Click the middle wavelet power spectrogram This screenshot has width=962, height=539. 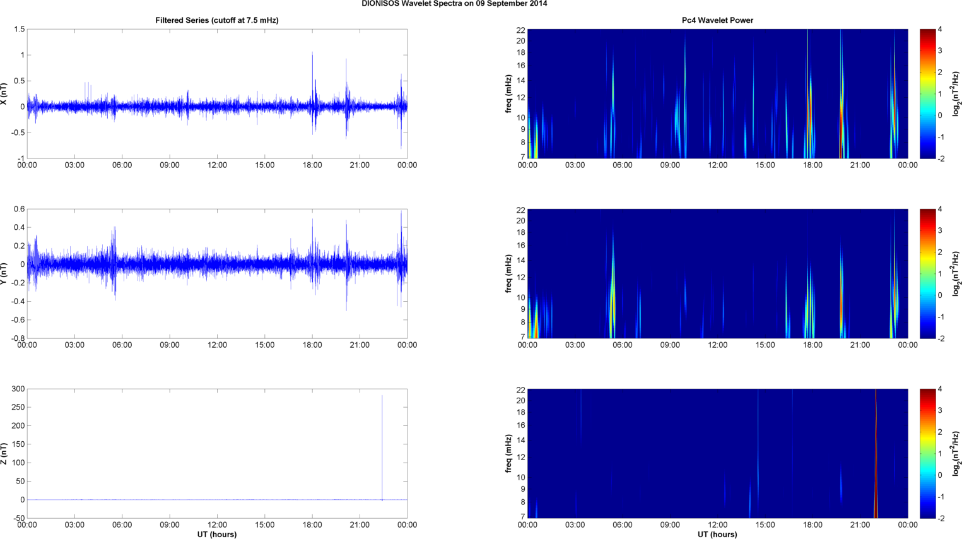point(717,273)
